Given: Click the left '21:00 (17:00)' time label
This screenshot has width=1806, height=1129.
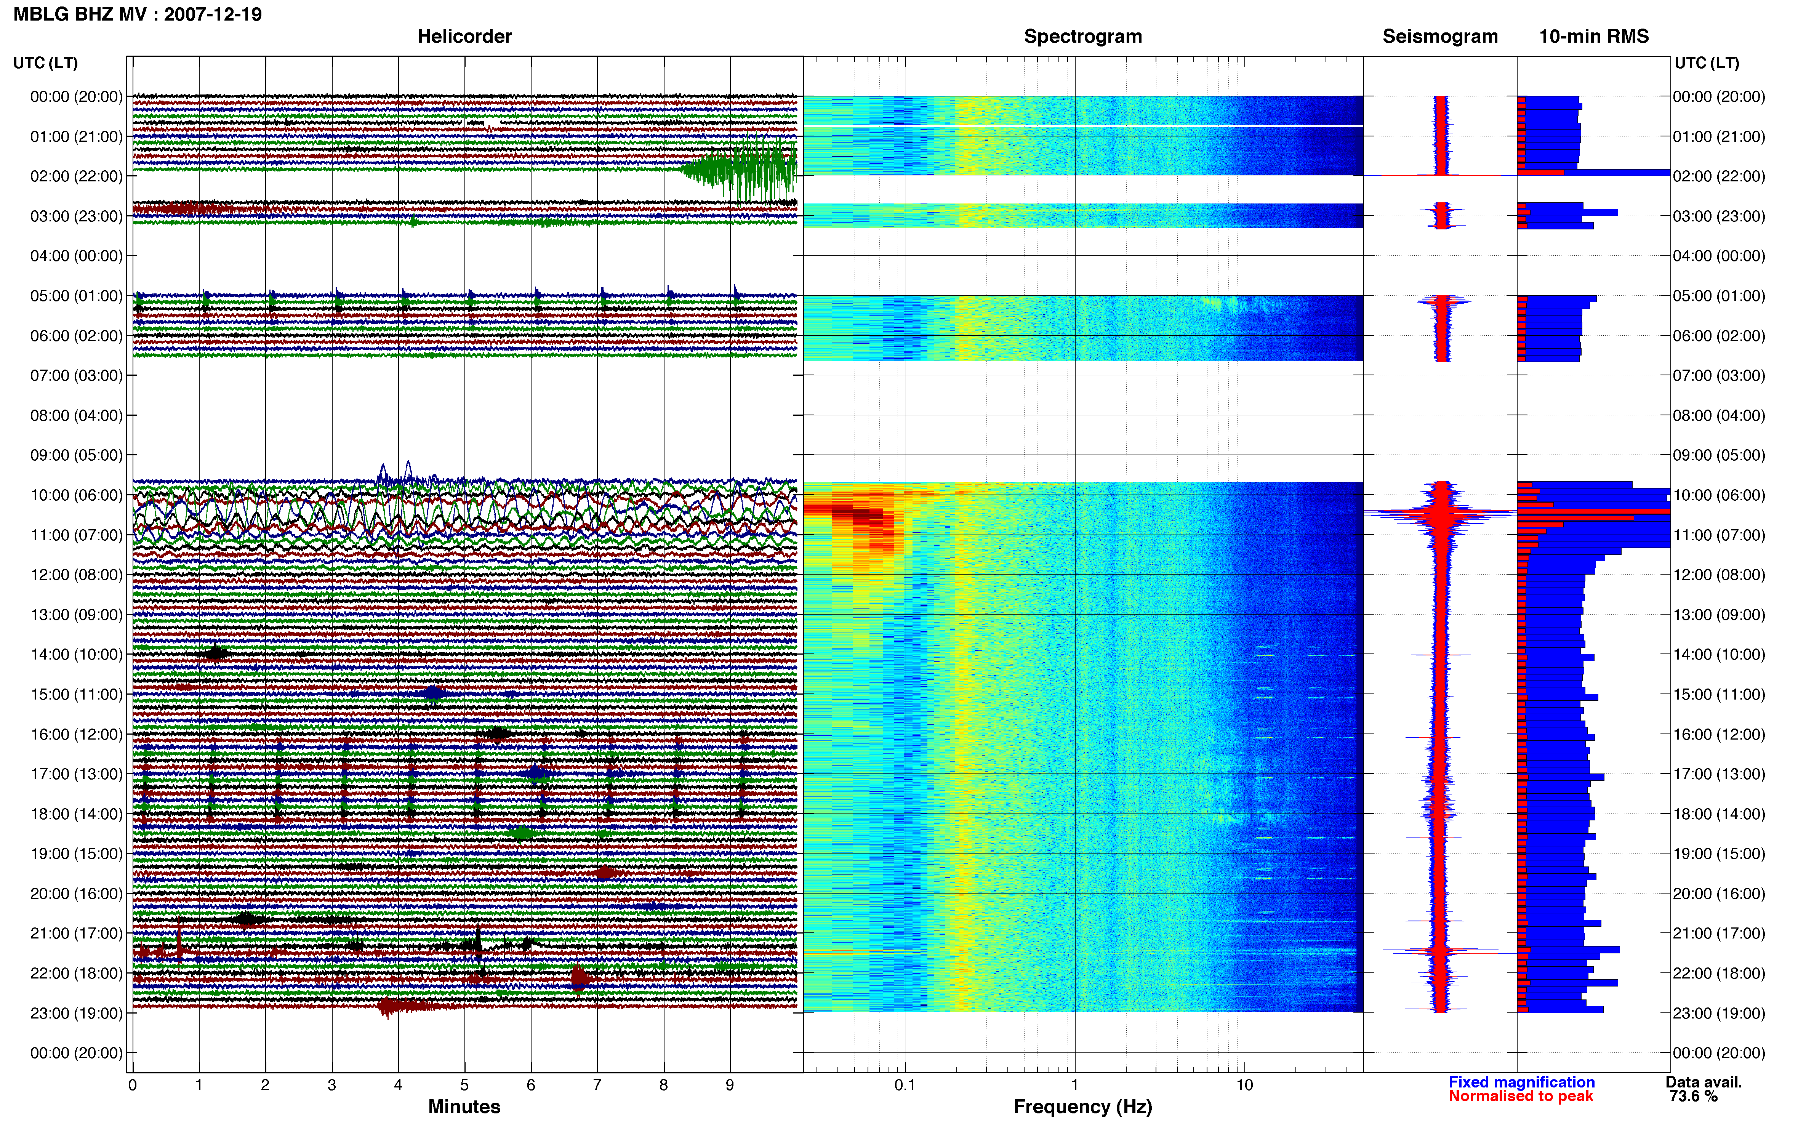Looking at the screenshot, I should (76, 934).
